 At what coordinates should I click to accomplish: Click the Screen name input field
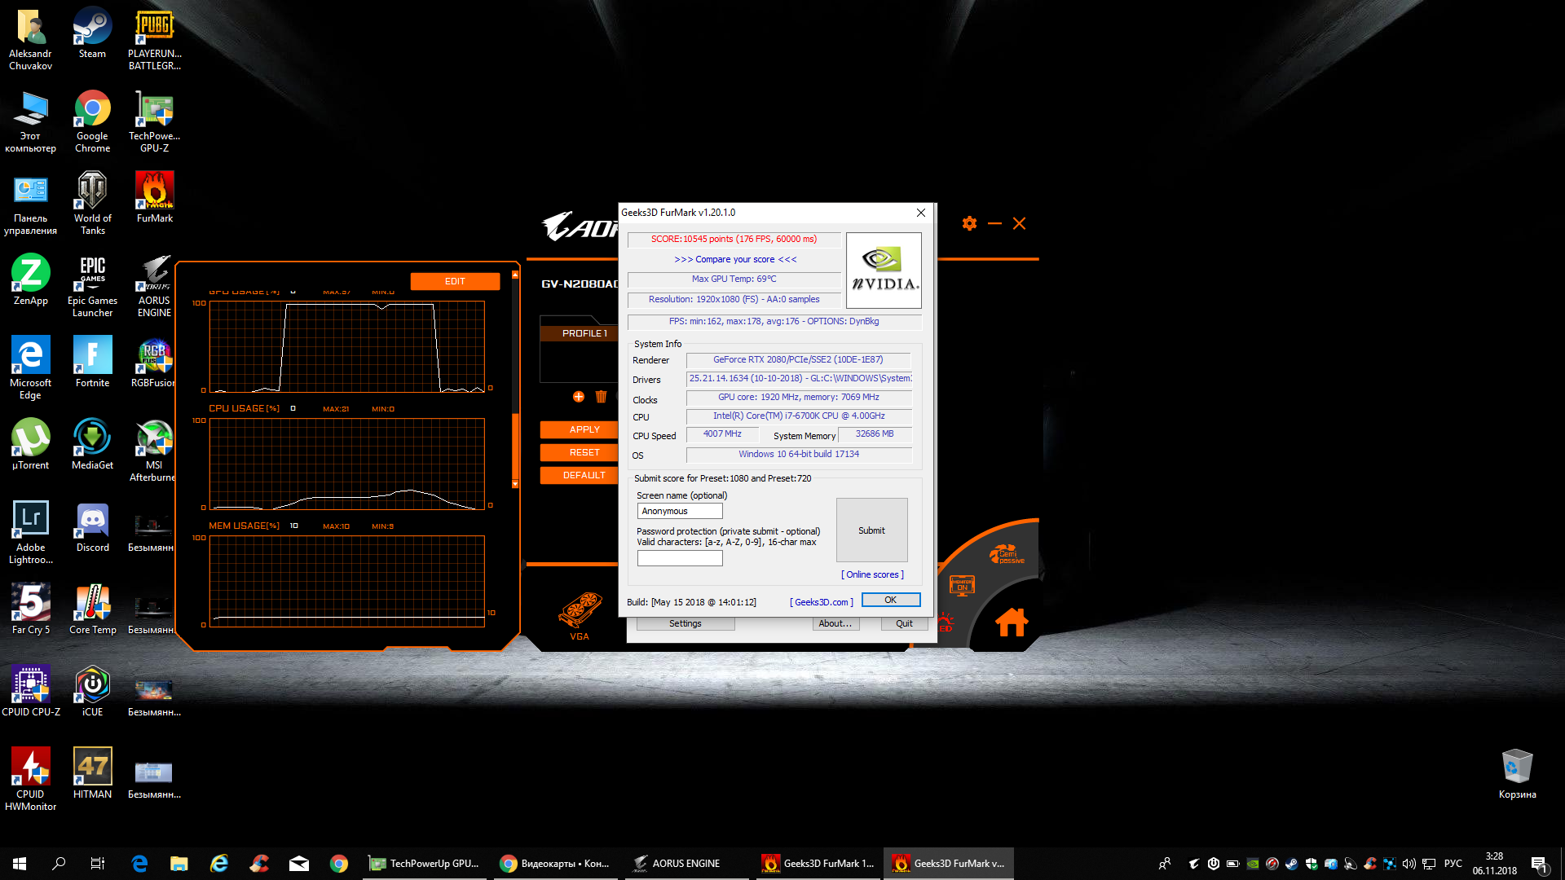(680, 511)
